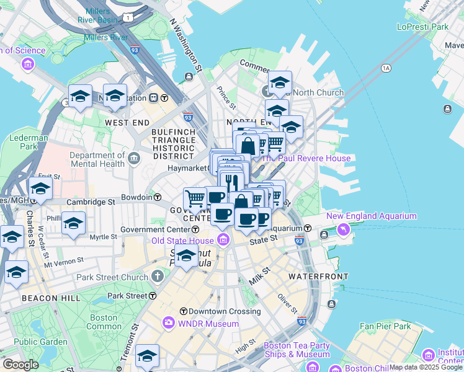
Task: Click the shopping cart marker at Government Center
Action: tap(195, 200)
